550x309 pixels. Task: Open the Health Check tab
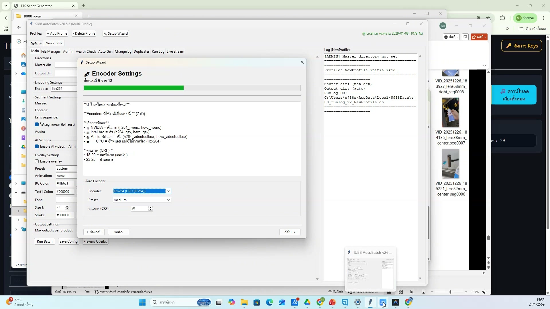[x=86, y=51]
